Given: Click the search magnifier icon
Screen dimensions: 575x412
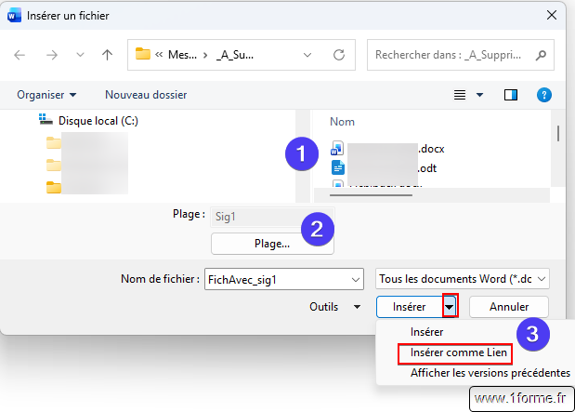Looking at the screenshot, I should click(541, 55).
